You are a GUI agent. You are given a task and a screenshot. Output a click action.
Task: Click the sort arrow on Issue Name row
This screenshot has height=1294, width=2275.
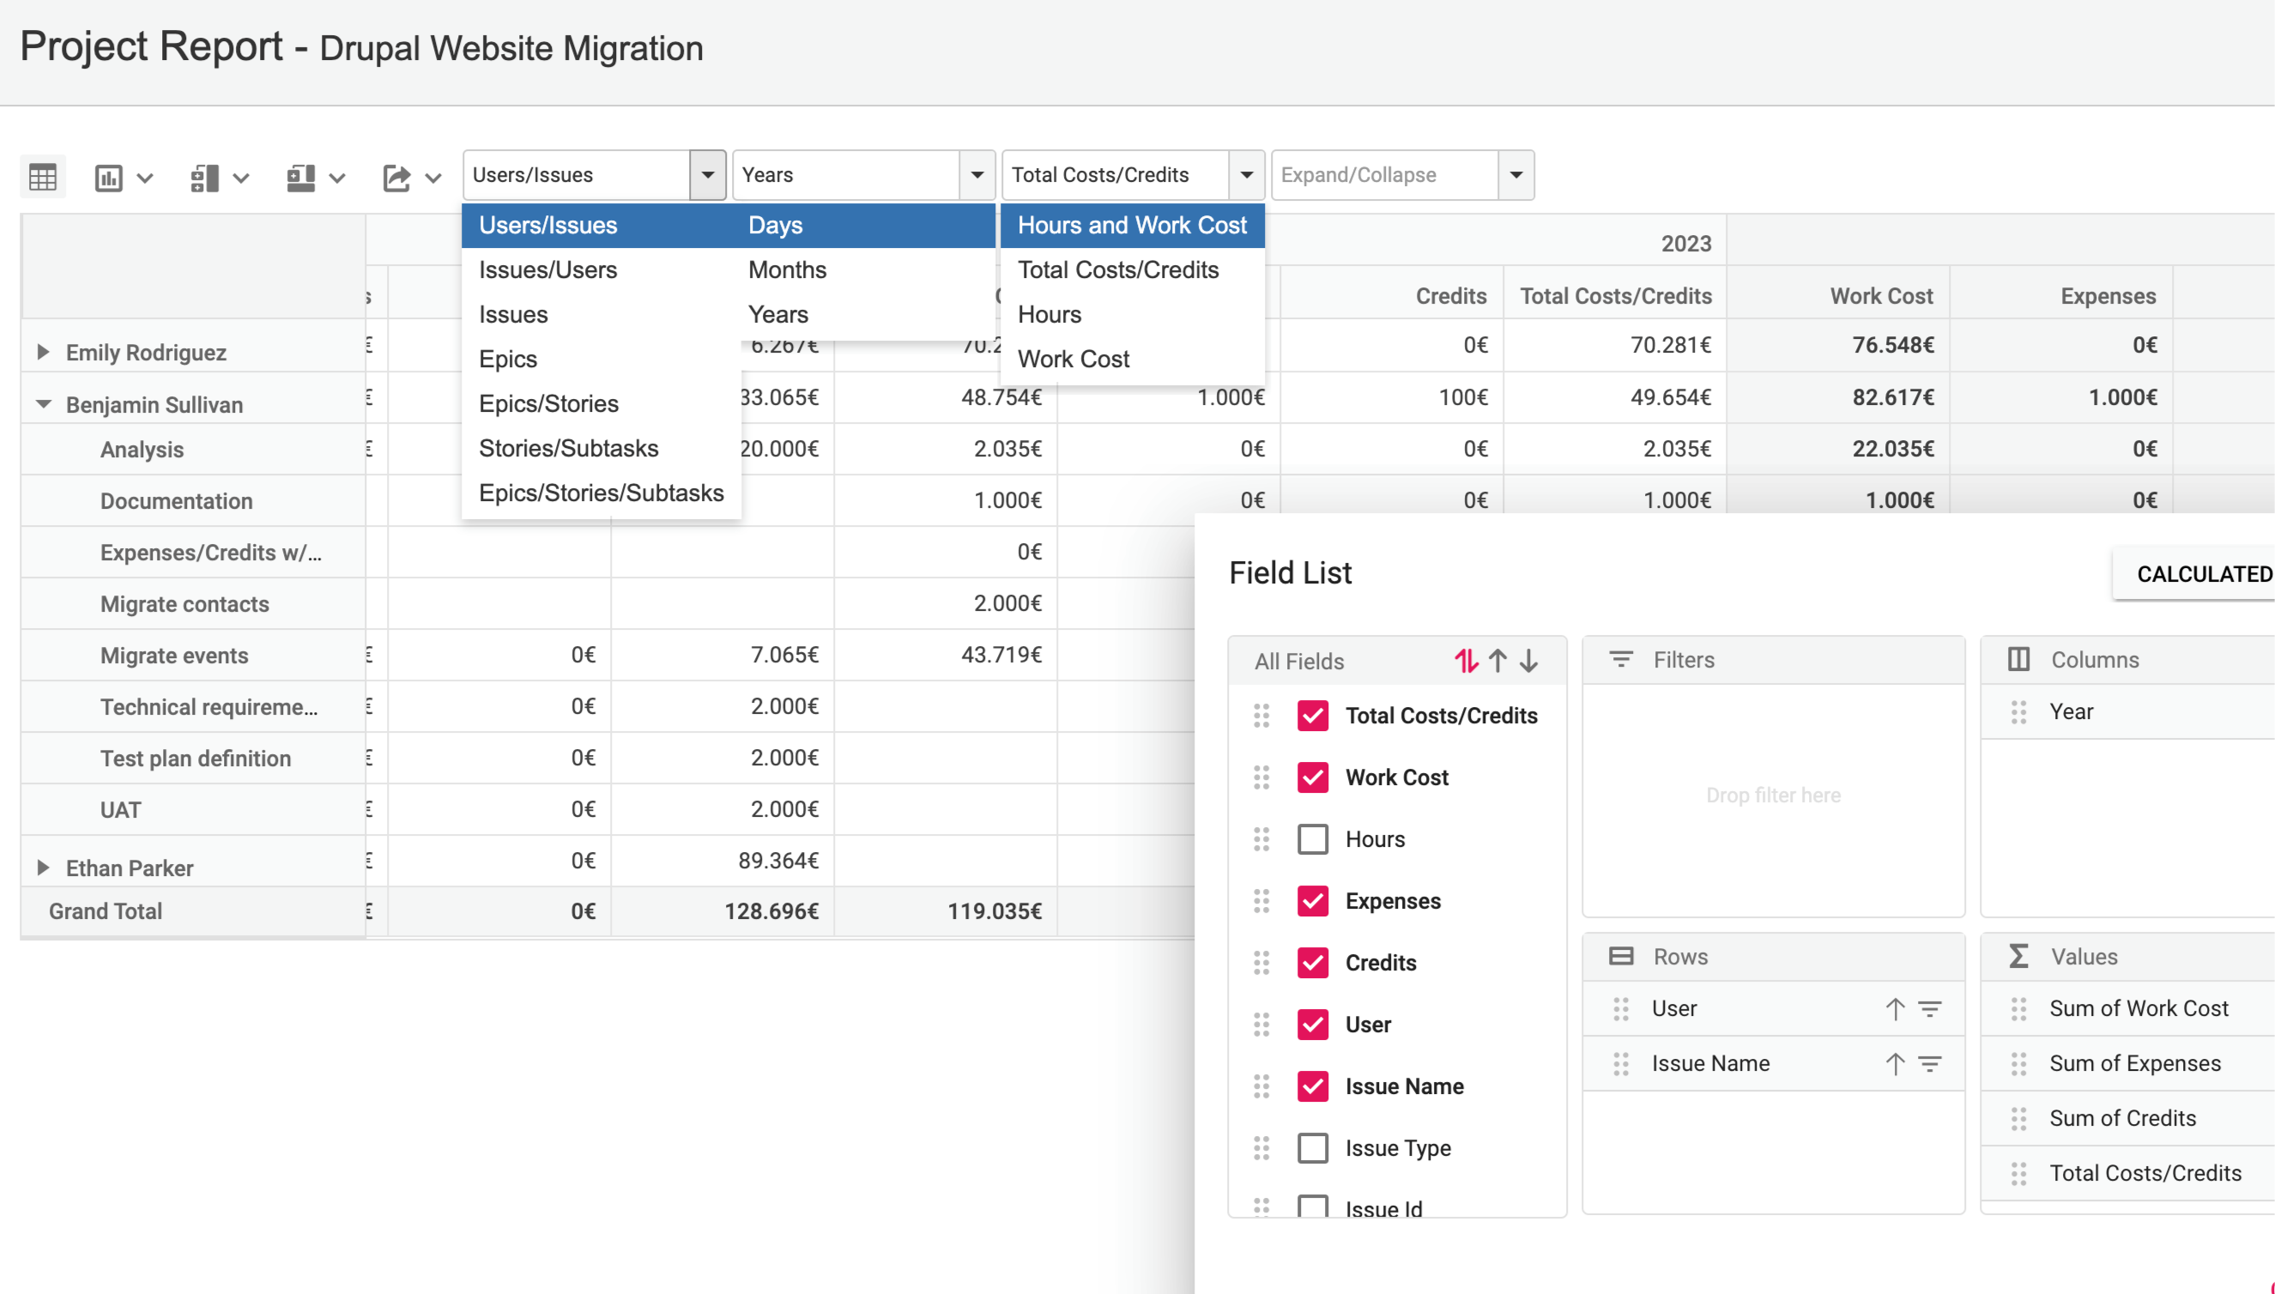point(1895,1064)
